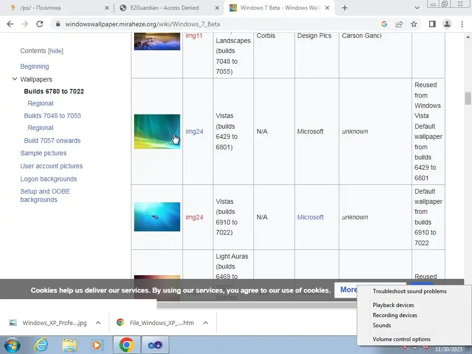Open the blue betta fish wallpaper thumbnail

point(157,217)
